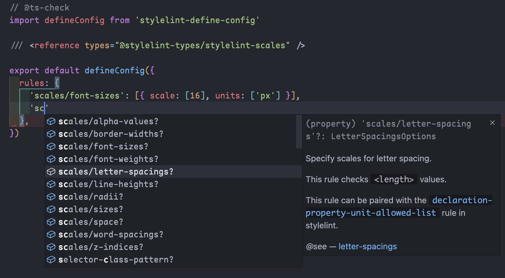
Task: Choose scales/line-heights? from the list
Action: click(x=173, y=184)
